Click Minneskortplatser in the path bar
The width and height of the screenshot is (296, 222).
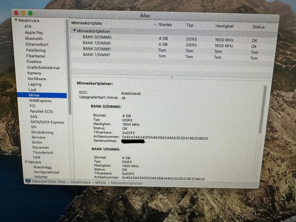127,183
